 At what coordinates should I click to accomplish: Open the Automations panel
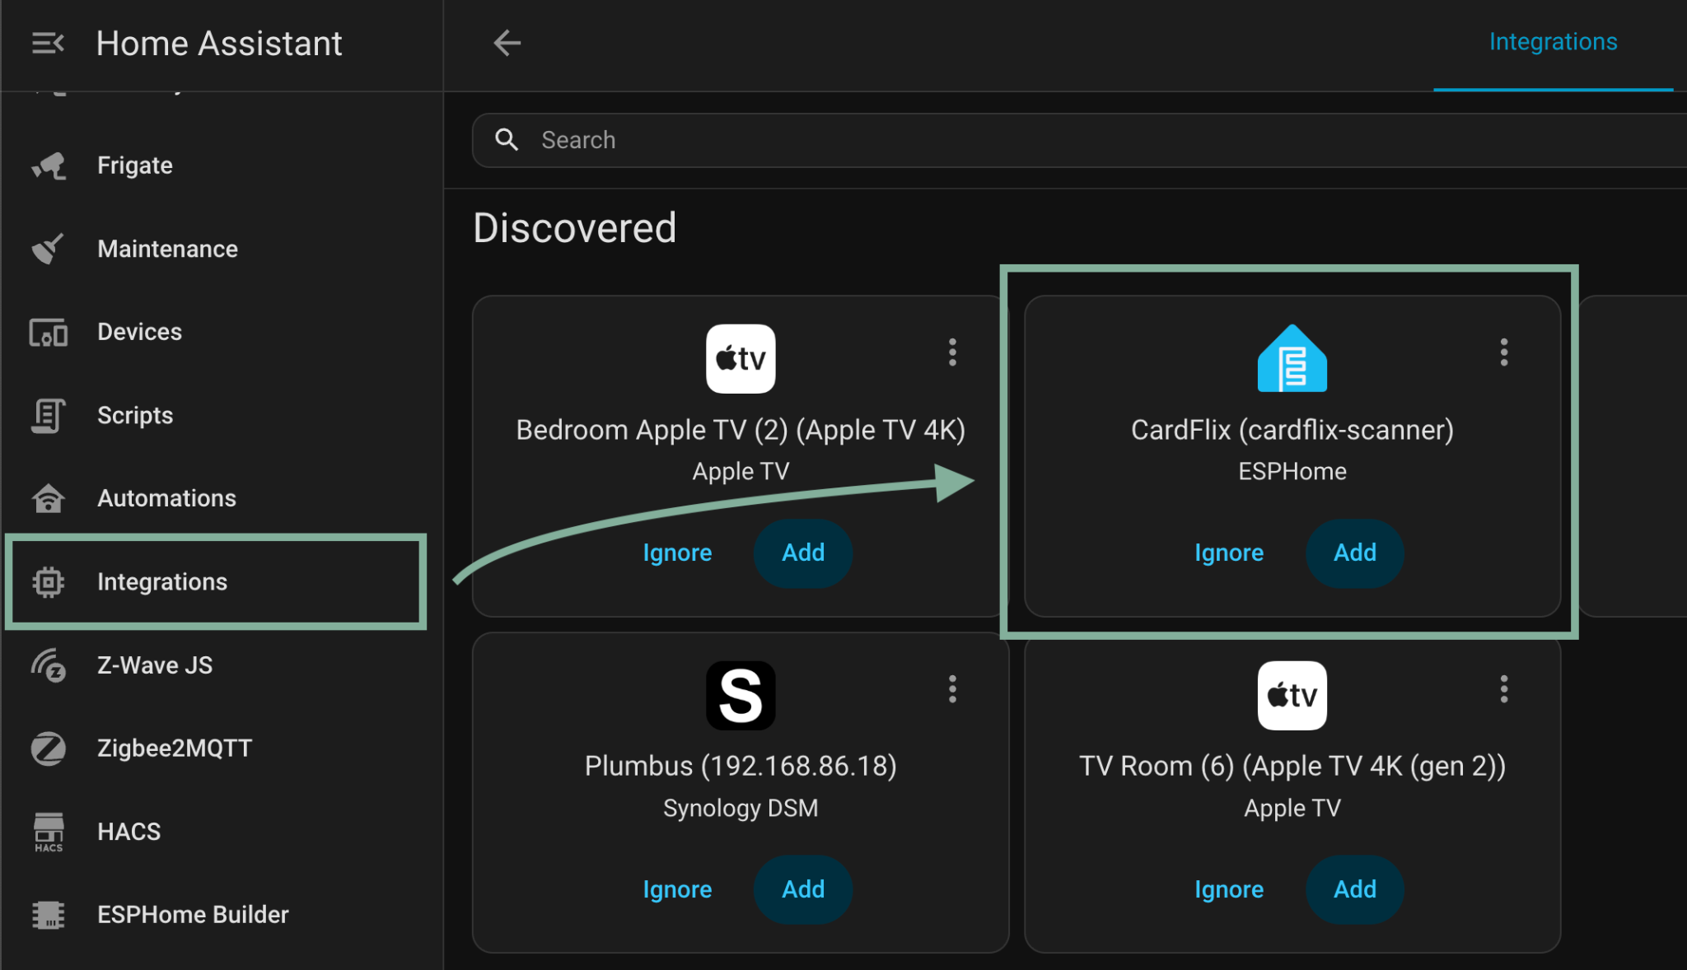click(x=166, y=498)
